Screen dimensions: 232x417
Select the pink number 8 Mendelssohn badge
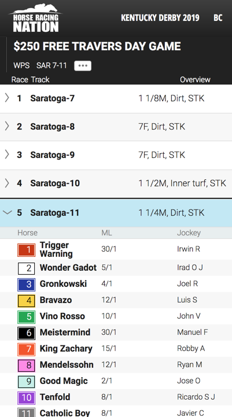tap(27, 366)
